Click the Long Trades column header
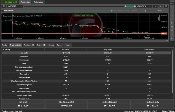Image resolution: width=175 pixels, height=112 pixels. pyautogui.click(x=107, y=50)
